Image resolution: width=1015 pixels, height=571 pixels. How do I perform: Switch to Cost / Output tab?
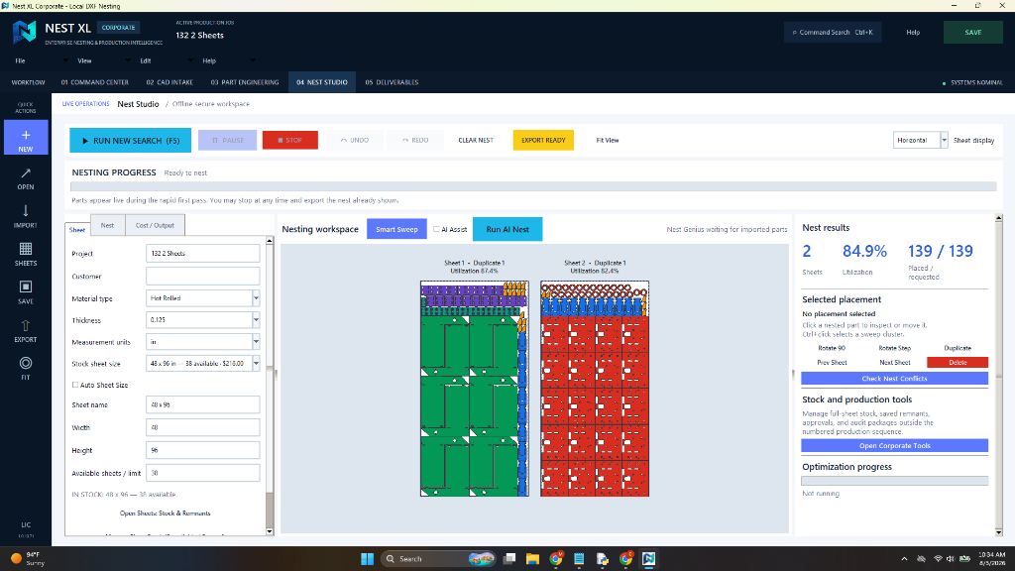pyautogui.click(x=155, y=225)
